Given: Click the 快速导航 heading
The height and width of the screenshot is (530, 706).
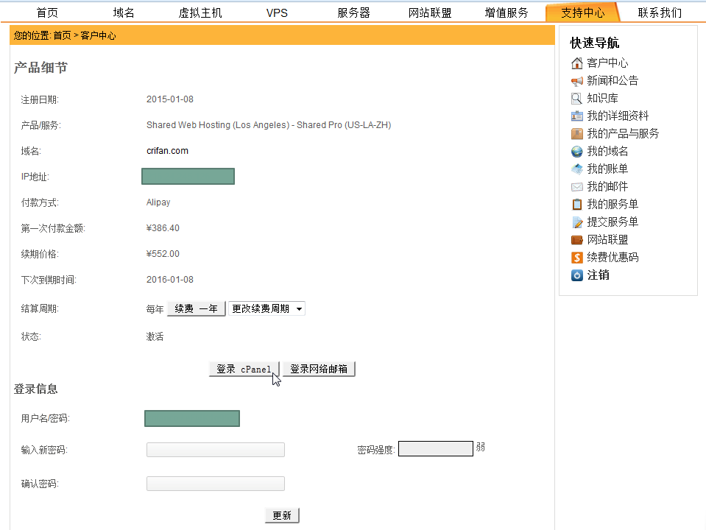Looking at the screenshot, I should (x=594, y=43).
